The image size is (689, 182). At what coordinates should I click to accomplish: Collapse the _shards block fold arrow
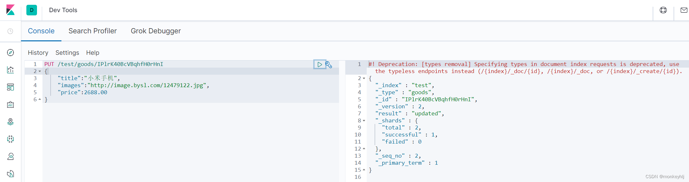[x=364, y=121]
